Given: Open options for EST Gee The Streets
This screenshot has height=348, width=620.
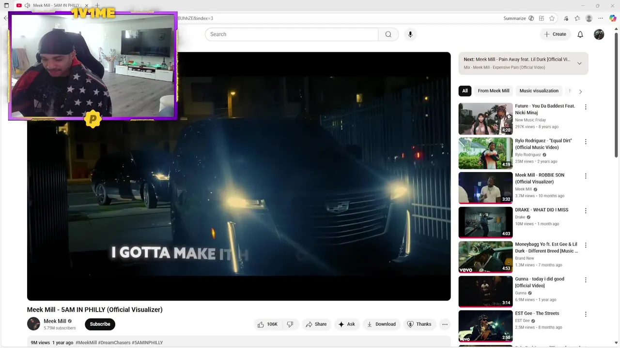Looking at the screenshot, I should click(x=586, y=314).
